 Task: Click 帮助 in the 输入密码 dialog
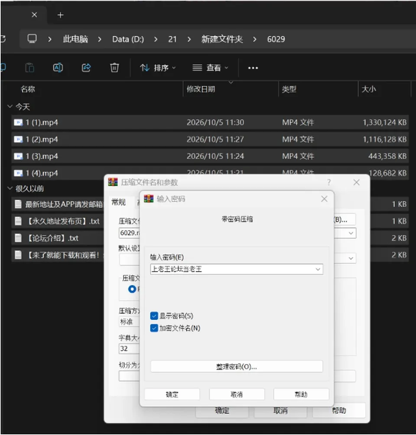pos(301,394)
